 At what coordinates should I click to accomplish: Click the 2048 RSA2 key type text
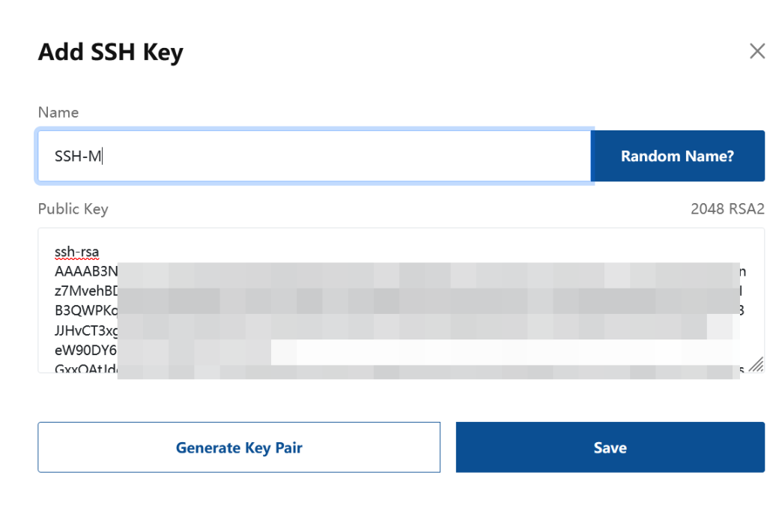coord(727,209)
